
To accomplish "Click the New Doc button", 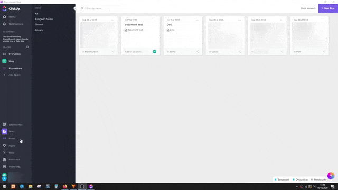I will tap(328, 8).
